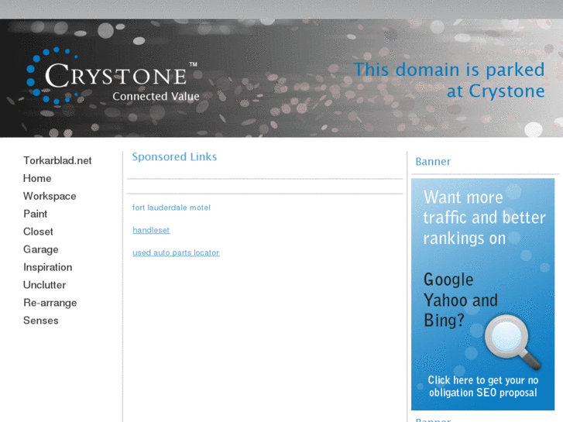Go to Home in the sidebar

pyautogui.click(x=37, y=178)
